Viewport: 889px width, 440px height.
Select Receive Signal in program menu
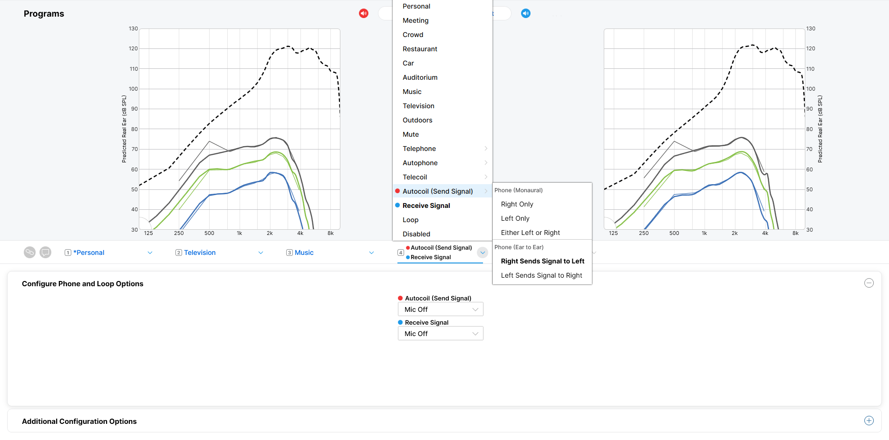pyautogui.click(x=443, y=206)
